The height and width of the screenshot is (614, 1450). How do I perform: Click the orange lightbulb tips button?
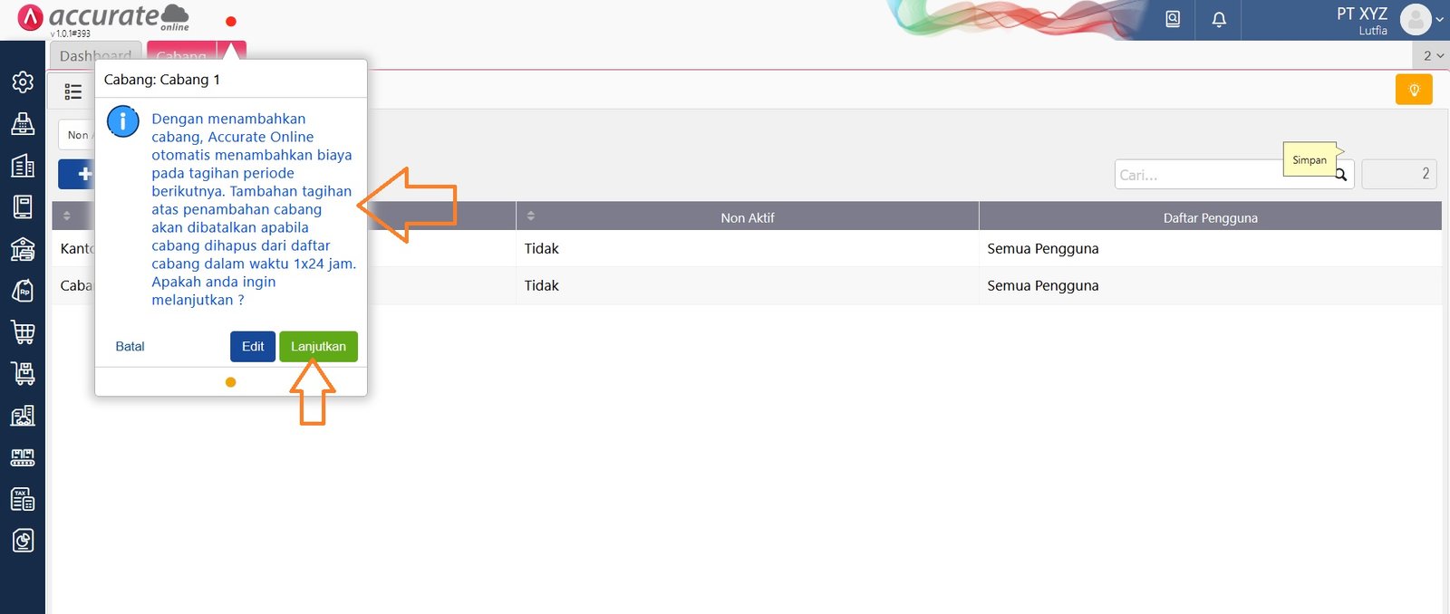[x=1414, y=90]
